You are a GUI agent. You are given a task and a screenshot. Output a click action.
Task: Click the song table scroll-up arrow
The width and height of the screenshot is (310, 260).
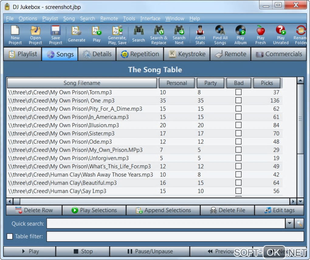[x=300, y=80]
